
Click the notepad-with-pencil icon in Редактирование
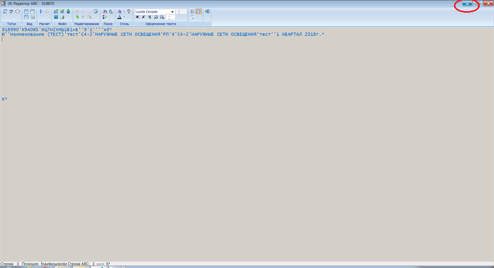click(95, 11)
